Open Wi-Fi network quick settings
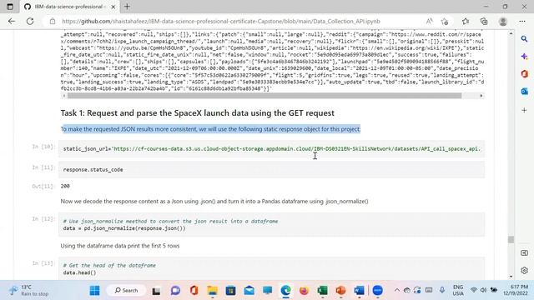This screenshot has width=534, height=300. tap(474, 290)
